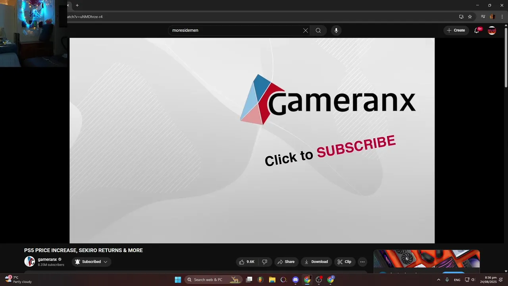The image size is (508, 286).
Task: Open a new browser tab with plus
Action: pos(77,5)
